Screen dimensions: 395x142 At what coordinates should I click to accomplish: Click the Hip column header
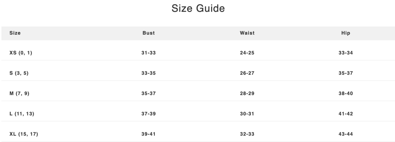click(x=346, y=33)
